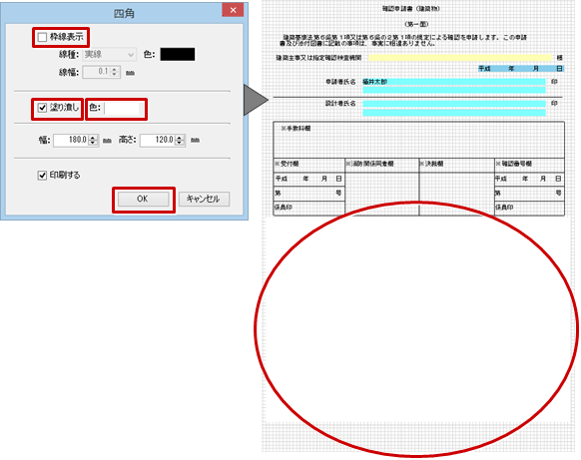Decrease 線幅 with down arrow
The height and width of the screenshot is (460, 581).
coord(115,75)
